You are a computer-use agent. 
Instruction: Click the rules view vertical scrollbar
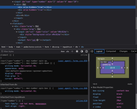[x=89, y=58]
